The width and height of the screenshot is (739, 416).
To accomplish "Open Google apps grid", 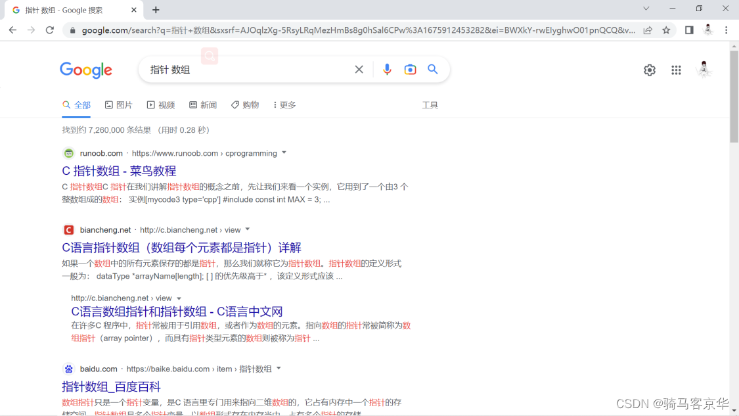I will tap(677, 70).
